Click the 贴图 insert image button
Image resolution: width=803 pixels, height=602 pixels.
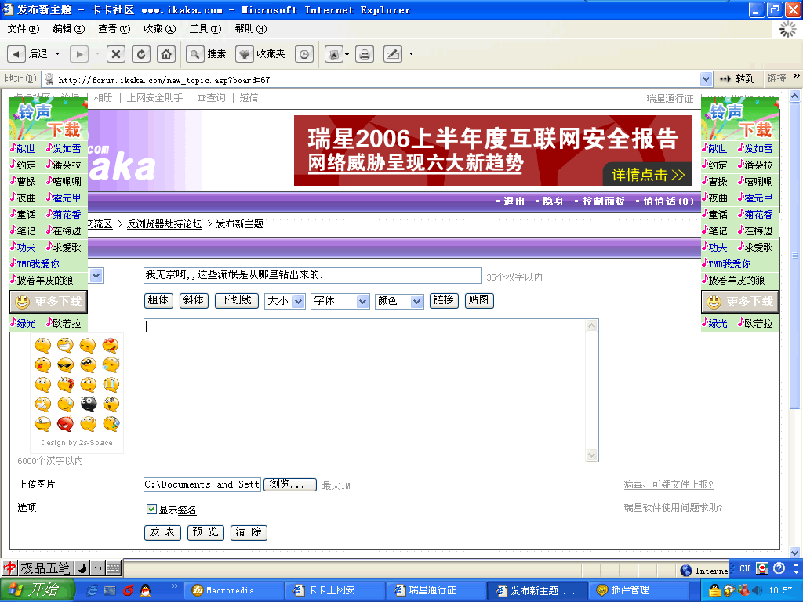(479, 300)
